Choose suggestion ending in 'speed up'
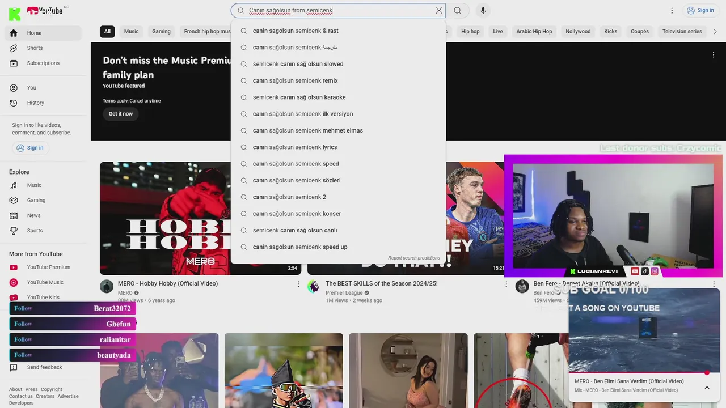 [338, 247]
